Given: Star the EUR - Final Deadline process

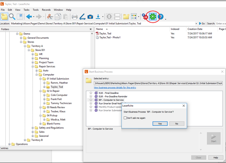Looking at the screenshot, I should pos(91,93).
